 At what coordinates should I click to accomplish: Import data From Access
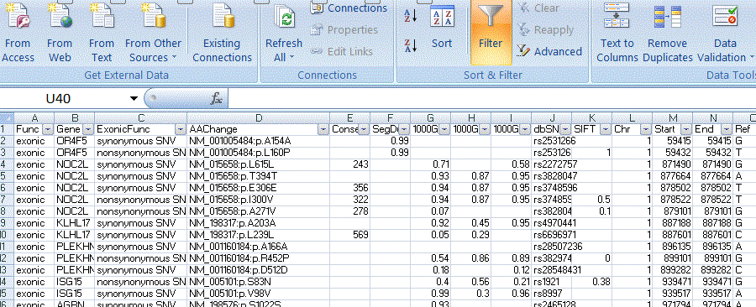(x=18, y=34)
